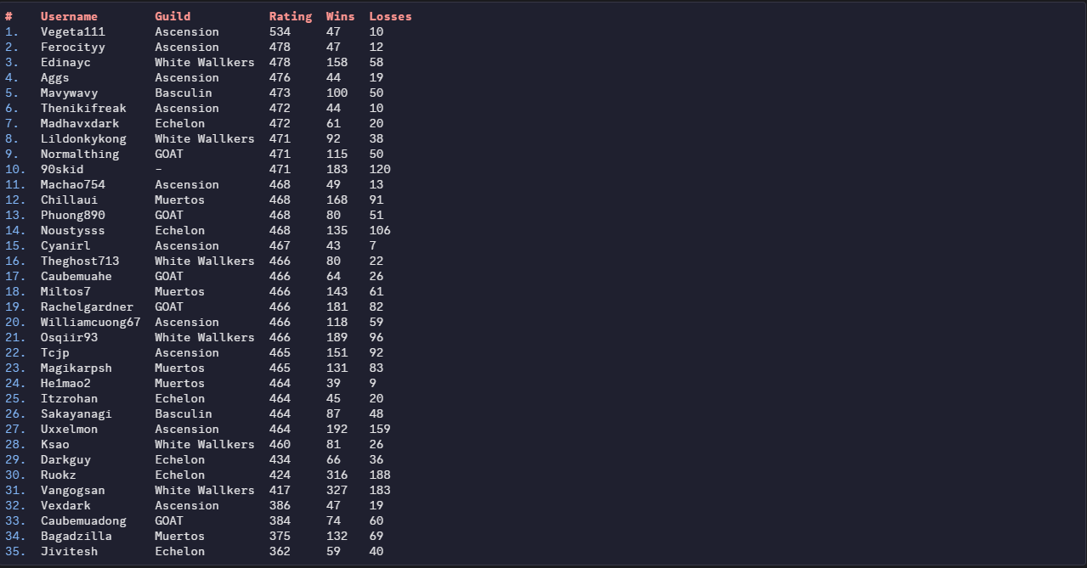Select username Thenikifreak
Image resolution: width=1087 pixels, height=568 pixels.
(83, 108)
